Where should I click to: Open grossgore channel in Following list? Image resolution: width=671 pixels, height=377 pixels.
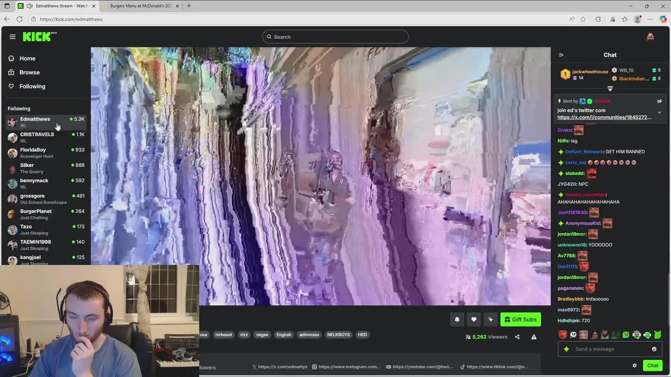(46, 198)
